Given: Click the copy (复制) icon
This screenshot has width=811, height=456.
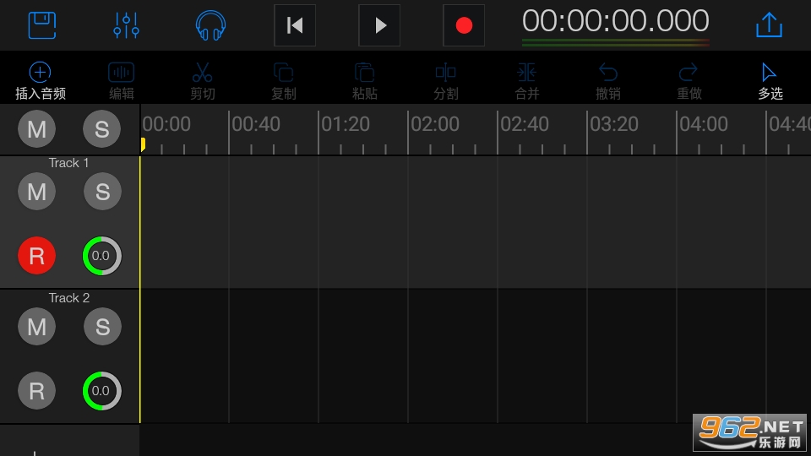Looking at the screenshot, I should coord(284,81).
